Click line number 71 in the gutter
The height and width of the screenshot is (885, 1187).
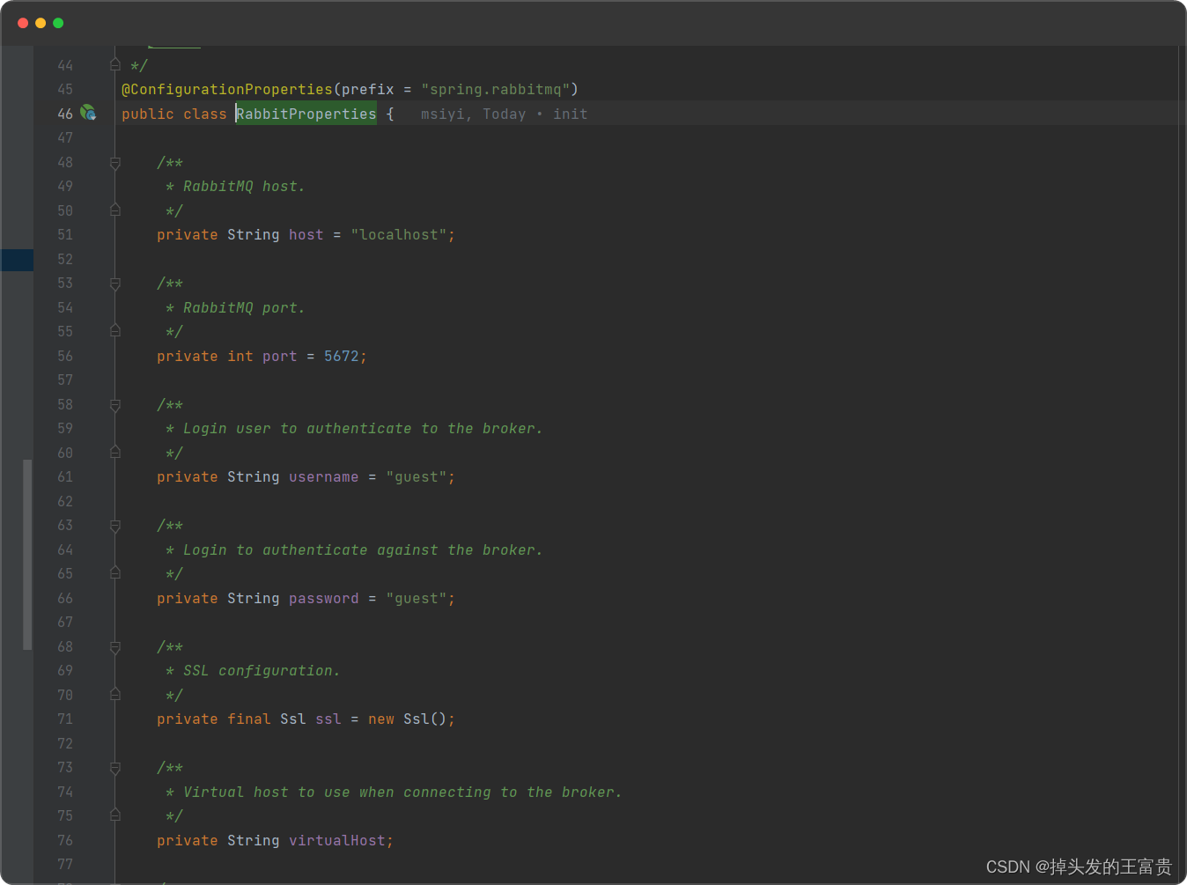65,719
